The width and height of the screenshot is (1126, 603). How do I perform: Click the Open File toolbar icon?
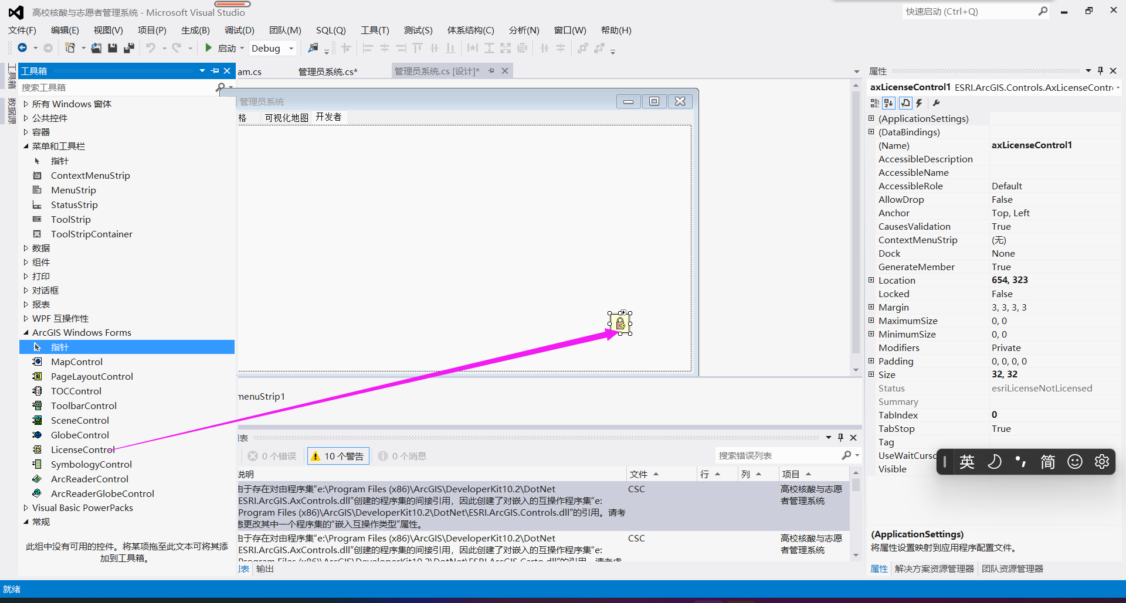pos(96,48)
